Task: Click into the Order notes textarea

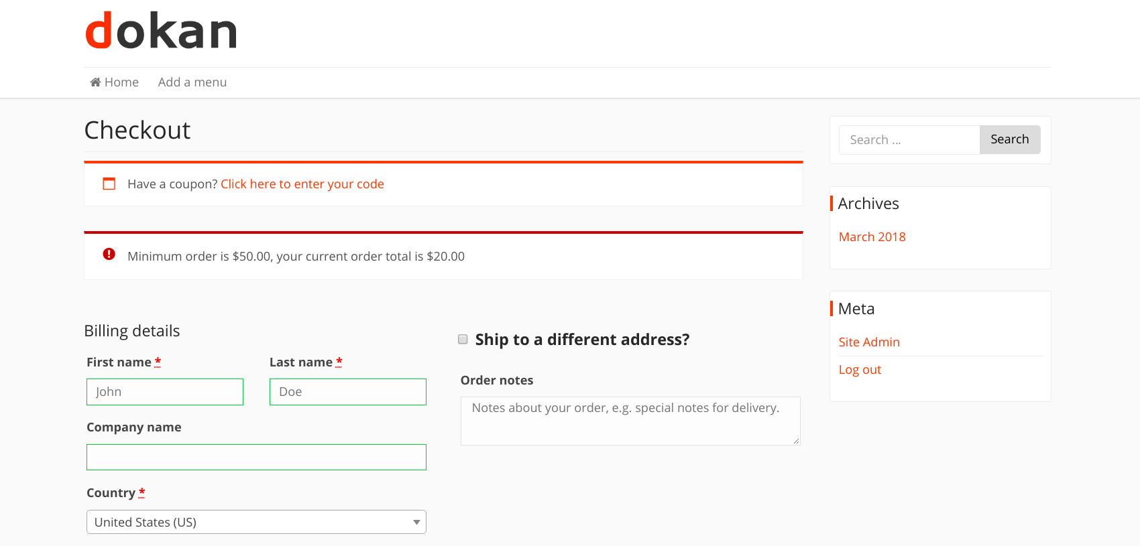Action: coord(630,421)
